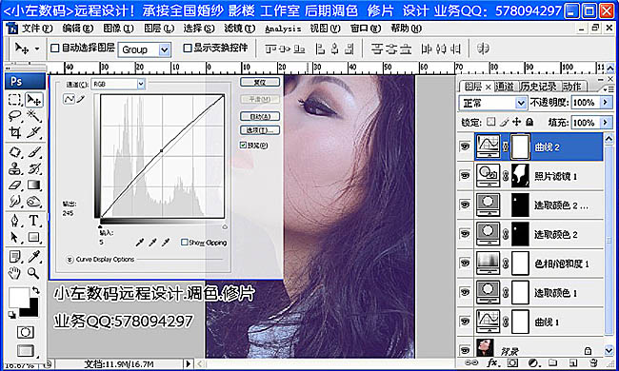Click the white point eyedropper in Curves
This screenshot has height=371, width=619.
coord(166,242)
